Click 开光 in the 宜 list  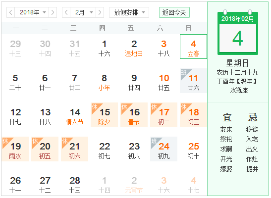[226, 159]
